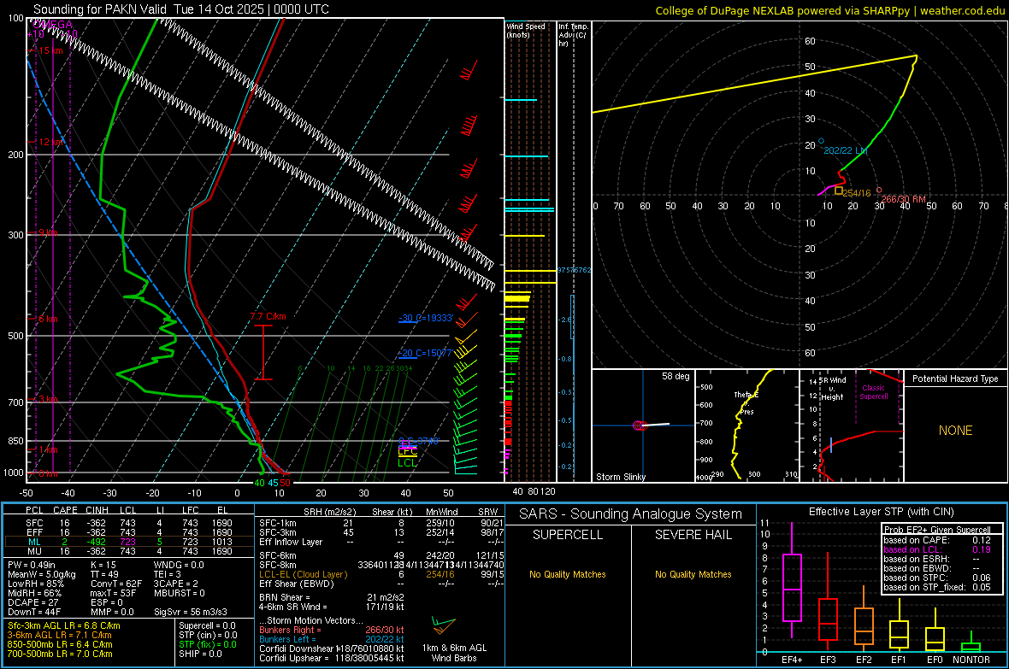Click the -30 C=19333' level label
Image resolution: width=1009 pixels, height=669 pixels.
426,318
